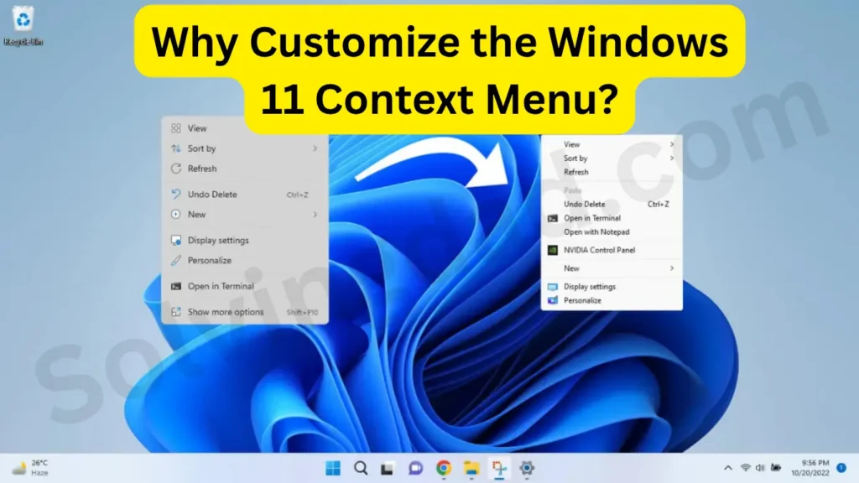Choose Personalize in left context menu
The height and width of the screenshot is (483, 859).
[245, 261]
